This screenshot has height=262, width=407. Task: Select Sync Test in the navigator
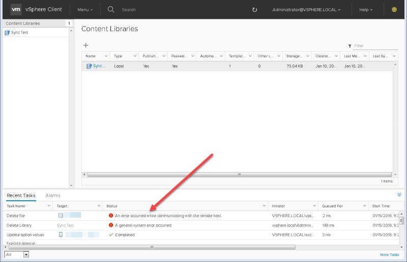[19, 33]
